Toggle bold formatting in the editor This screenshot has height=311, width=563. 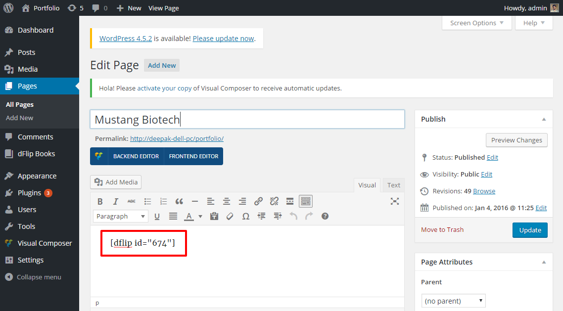click(x=100, y=201)
